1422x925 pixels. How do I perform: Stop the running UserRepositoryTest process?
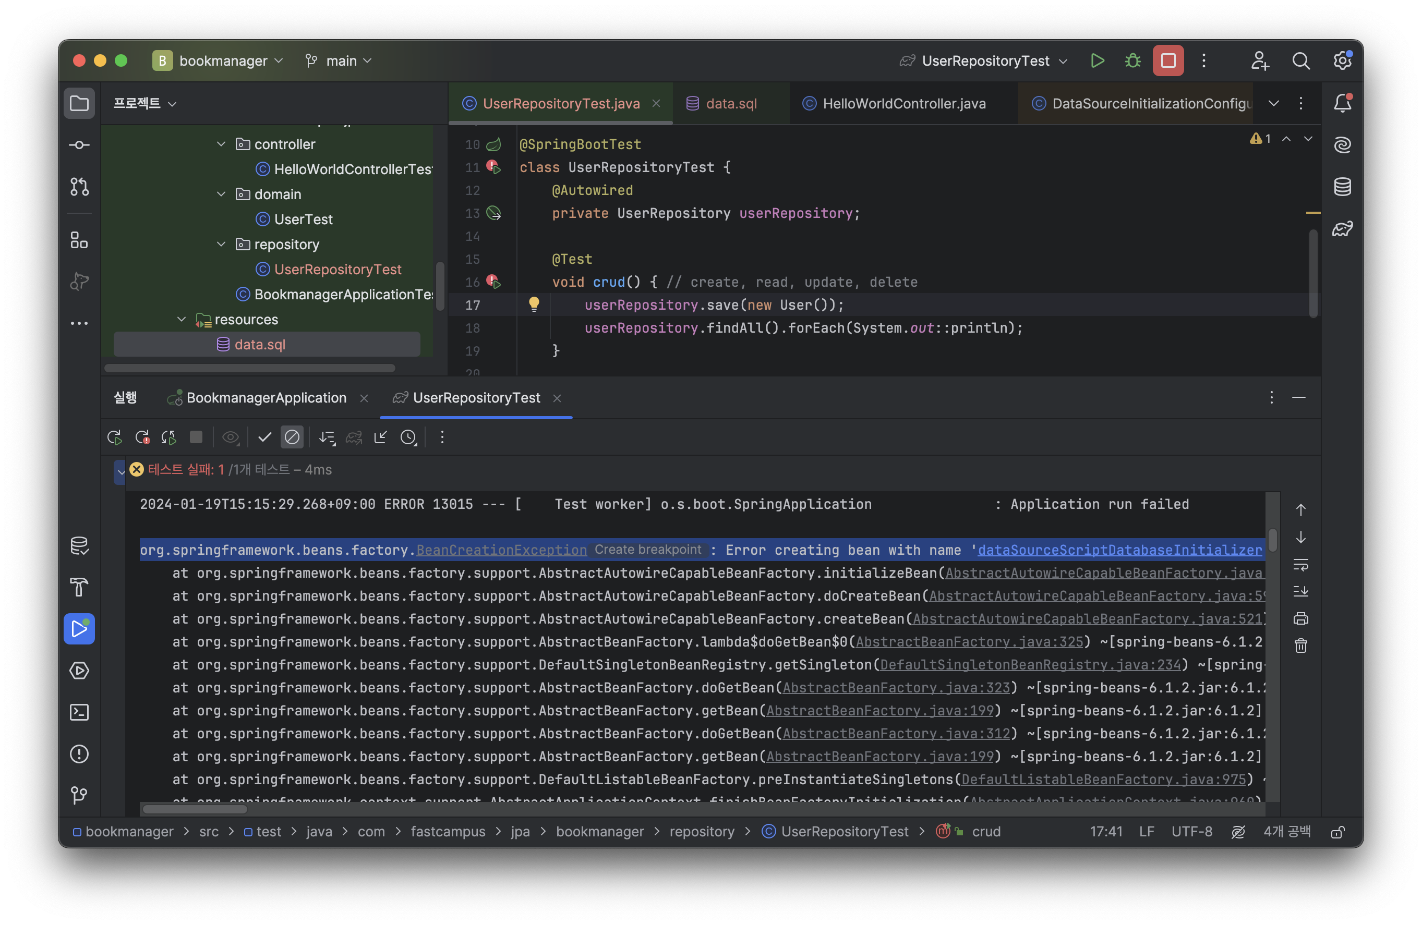point(1167,61)
